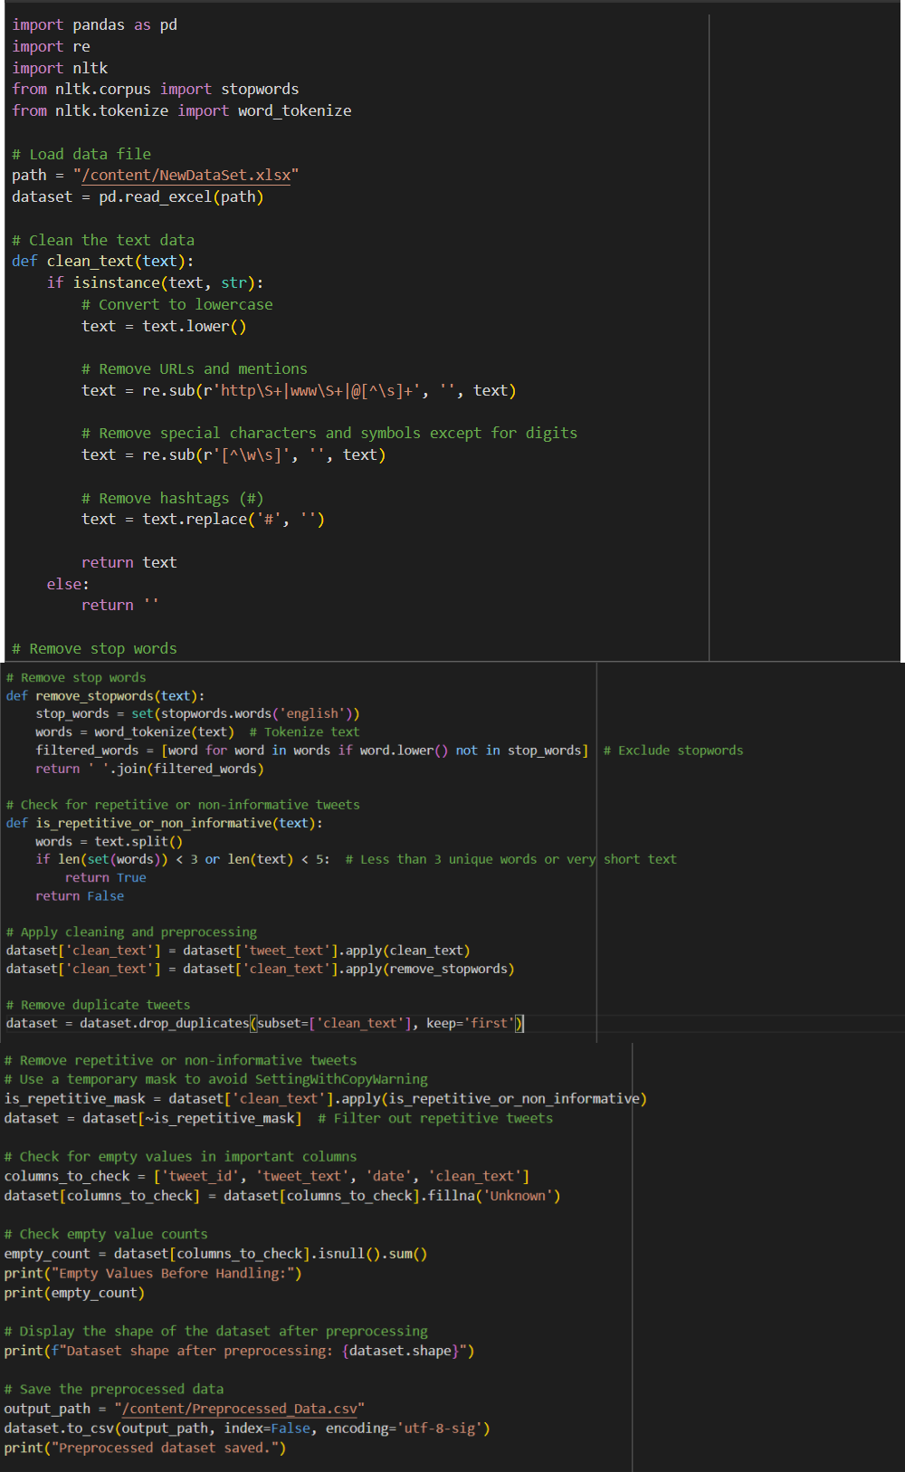This screenshot has width=905, height=1472.
Task: Click the '# Remove hashtags (#)' comment
Action: (x=173, y=499)
